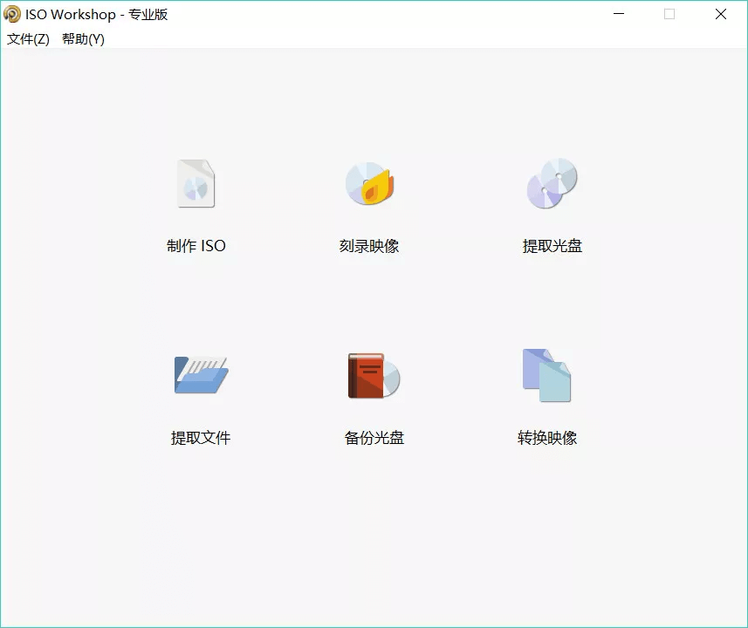Select the 备份光盘 label
The width and height of the screenshot is (748, 628).
coord(374,438)
